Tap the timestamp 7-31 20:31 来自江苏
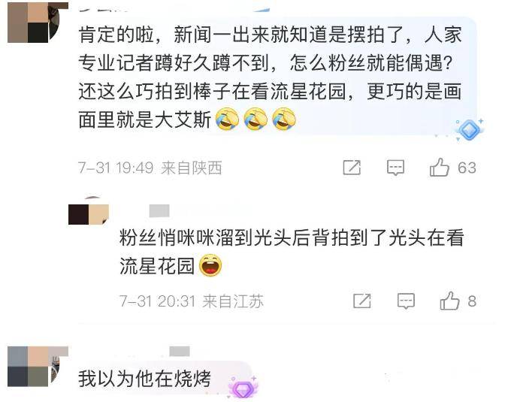The height and width of the screenshot is (402, 505). click(x=192, y=301)
